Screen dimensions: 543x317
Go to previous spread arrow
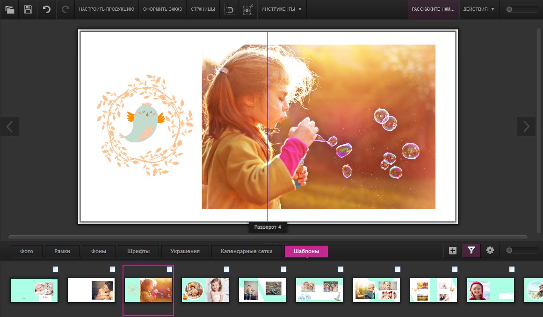tap(10, 127)
